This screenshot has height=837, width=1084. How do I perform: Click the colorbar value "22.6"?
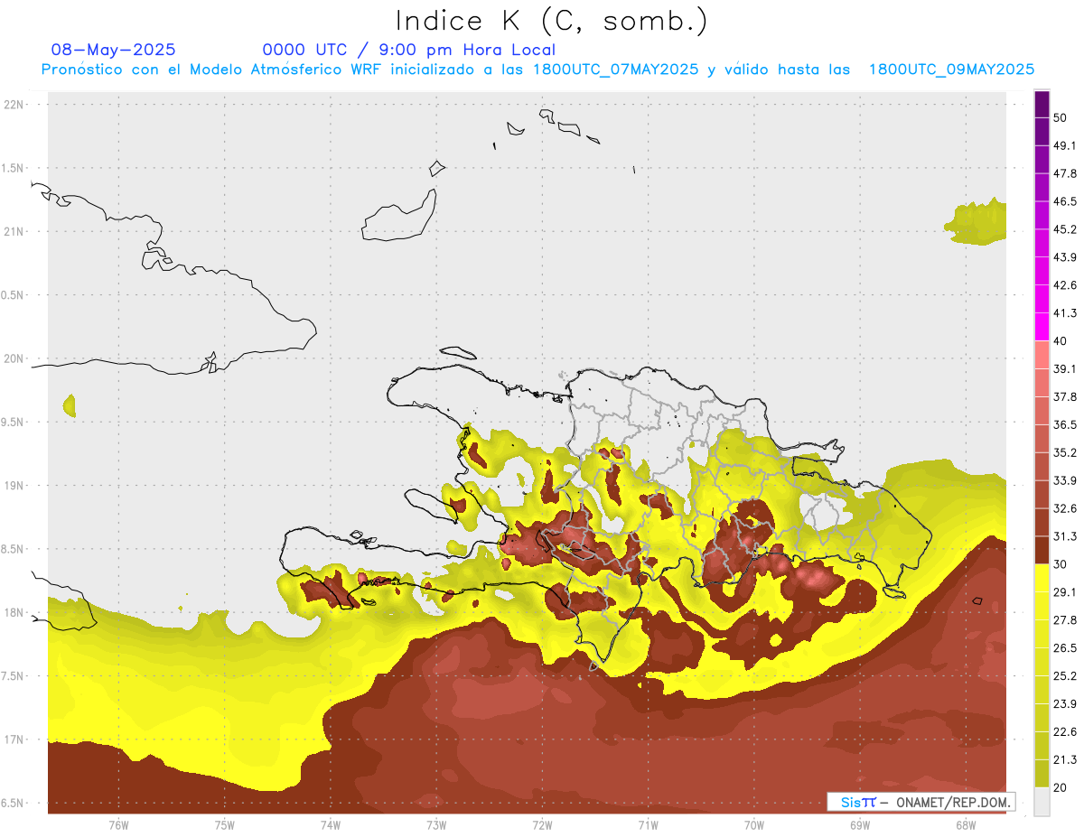coord(1065,732)
